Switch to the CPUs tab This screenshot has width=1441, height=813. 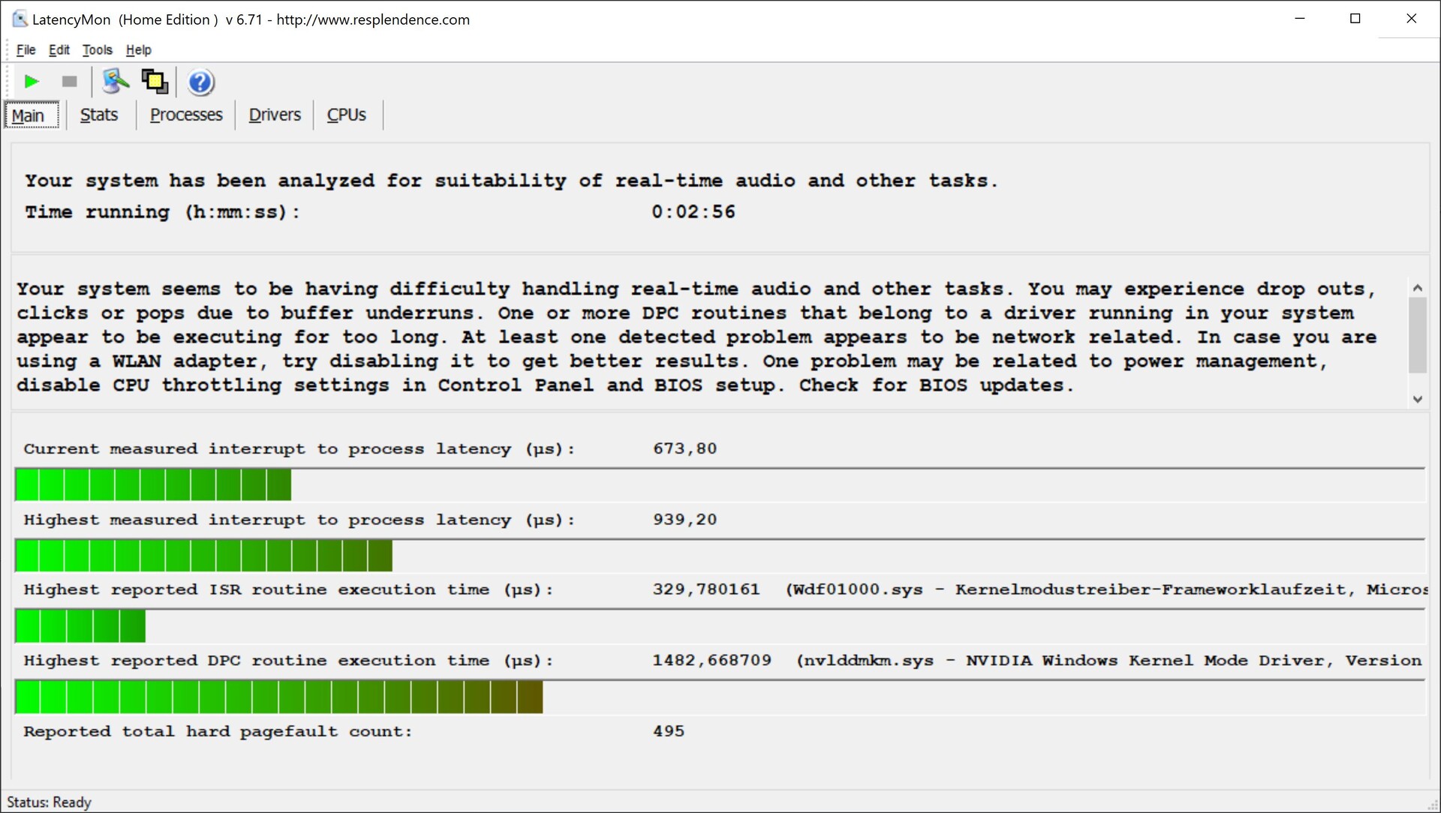click(346, 115)
